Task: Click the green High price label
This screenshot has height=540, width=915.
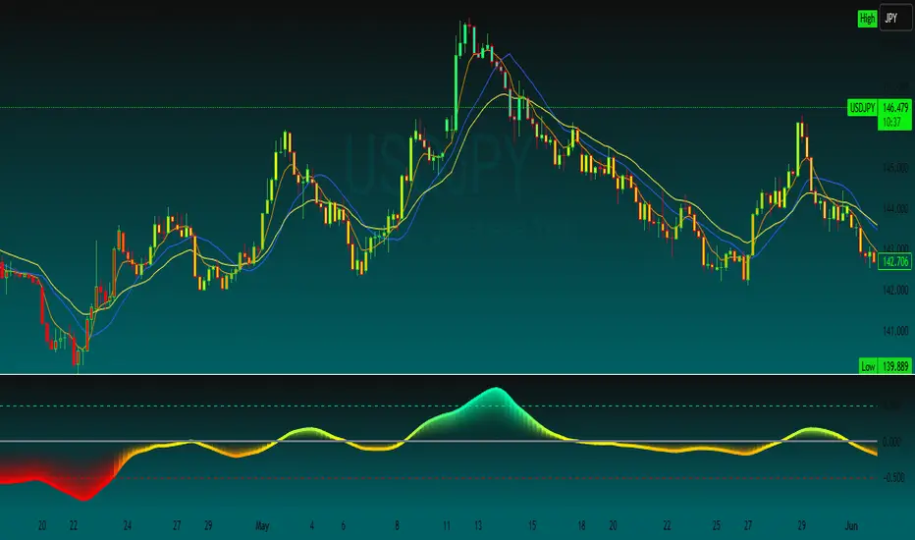Action: (x=867, y=19)
